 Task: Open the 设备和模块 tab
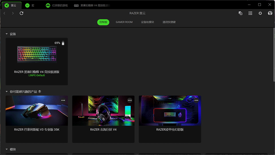point(148,22)
